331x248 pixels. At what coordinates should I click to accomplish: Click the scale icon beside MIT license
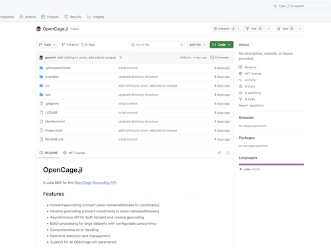[241, 73]
